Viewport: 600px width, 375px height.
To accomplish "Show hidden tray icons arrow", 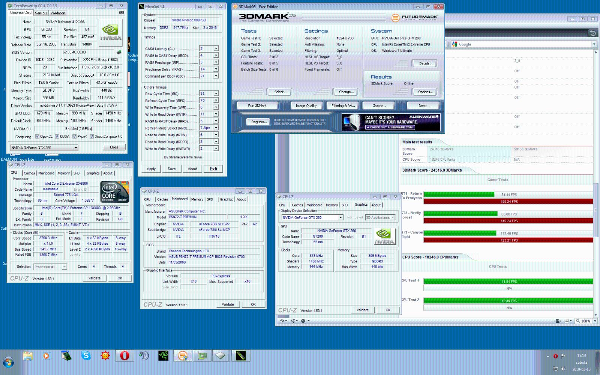I will [x=548, y=356].
